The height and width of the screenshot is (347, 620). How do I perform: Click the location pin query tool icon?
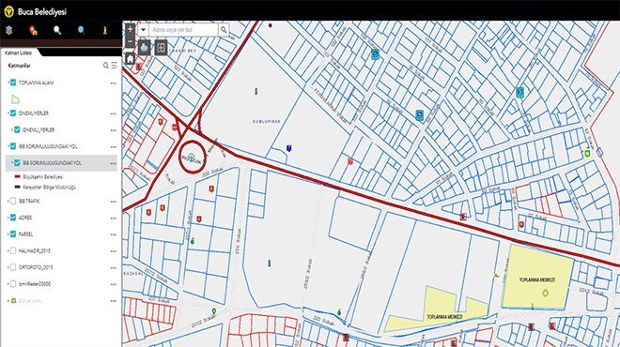coord(33,30)
